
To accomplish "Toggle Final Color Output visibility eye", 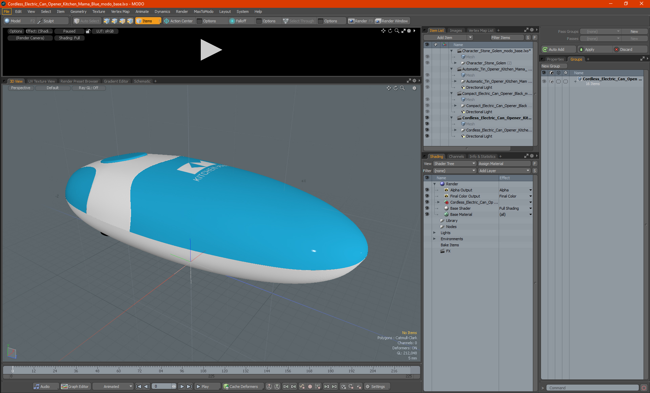I will tap(427, 196).
